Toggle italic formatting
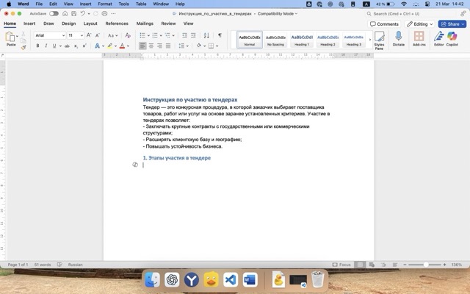Screen dimensions: 470x294 coord(46,46)
